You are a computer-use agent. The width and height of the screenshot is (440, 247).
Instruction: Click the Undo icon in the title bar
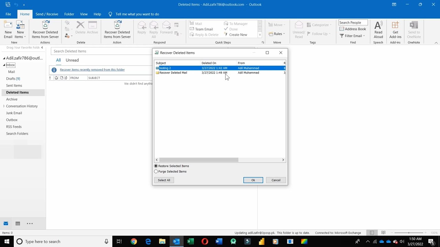pyautogui.click(x=16, y=4)
